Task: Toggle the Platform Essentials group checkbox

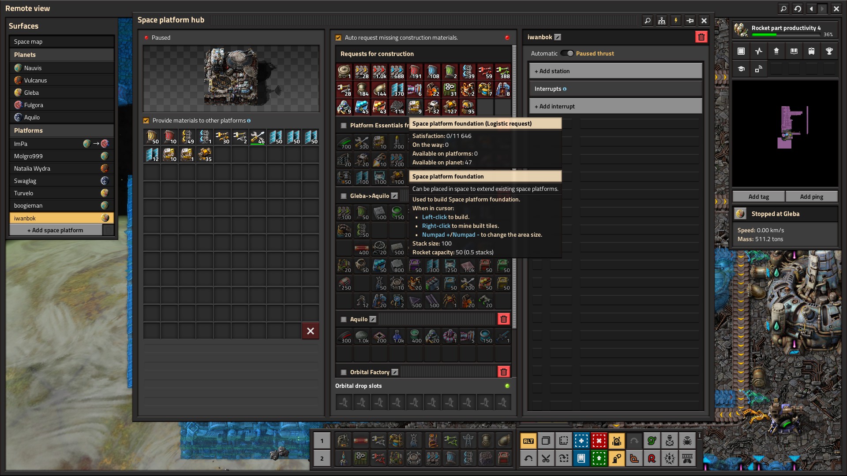Action: point(344,126)
